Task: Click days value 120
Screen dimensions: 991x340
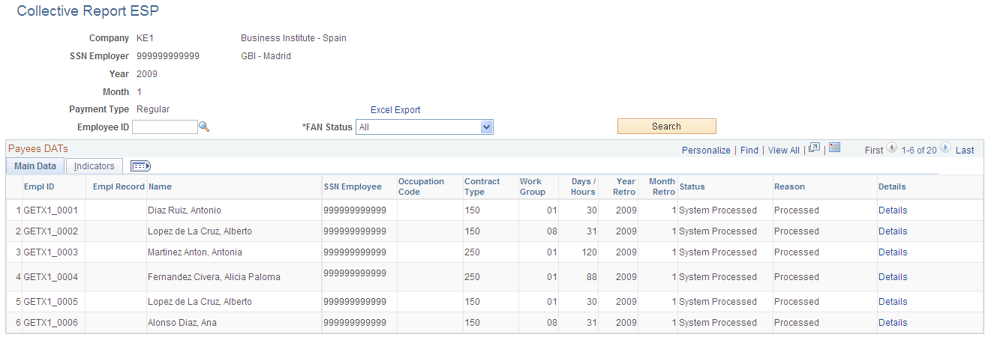Action: (x=590, y=252)
